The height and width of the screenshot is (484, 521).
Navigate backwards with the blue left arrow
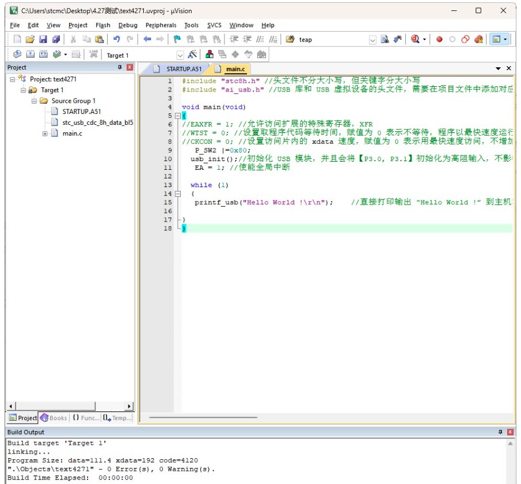point(147,39)
